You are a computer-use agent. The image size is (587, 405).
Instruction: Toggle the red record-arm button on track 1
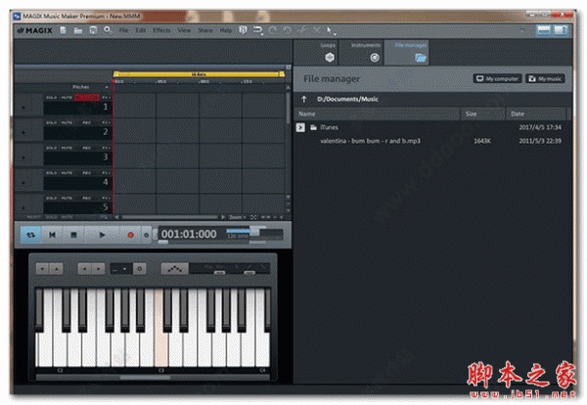(x=87, y=98)
